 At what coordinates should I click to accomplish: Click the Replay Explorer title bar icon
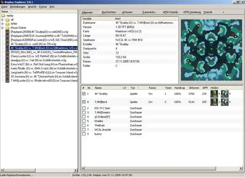2,2
